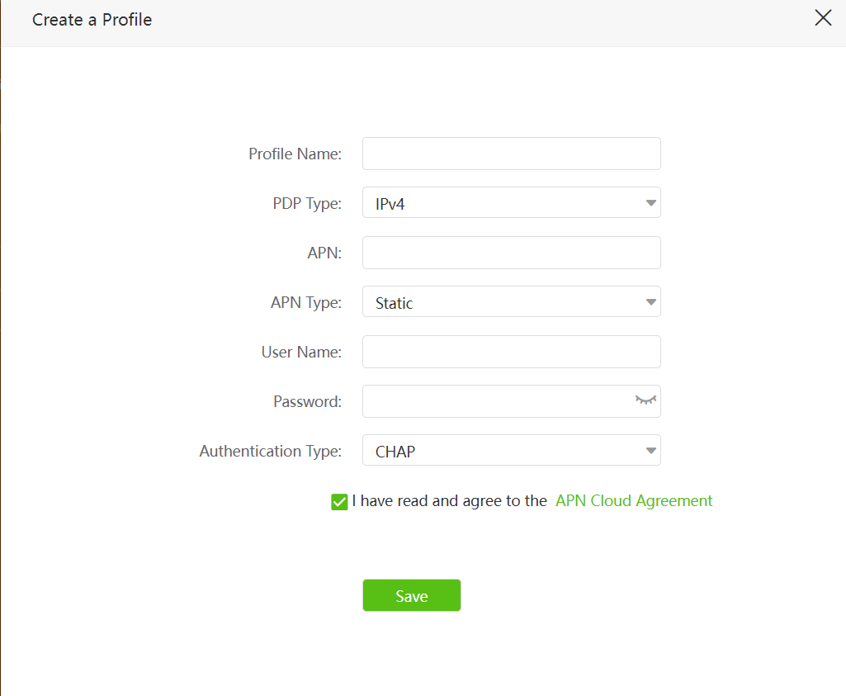This screenshot has width=846, height=696.
Task: Focus the Profile Name text field
Action: point(511,154)
